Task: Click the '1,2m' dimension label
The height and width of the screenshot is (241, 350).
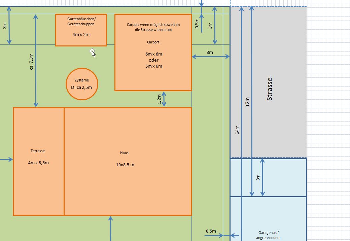Action: (159, 99)
